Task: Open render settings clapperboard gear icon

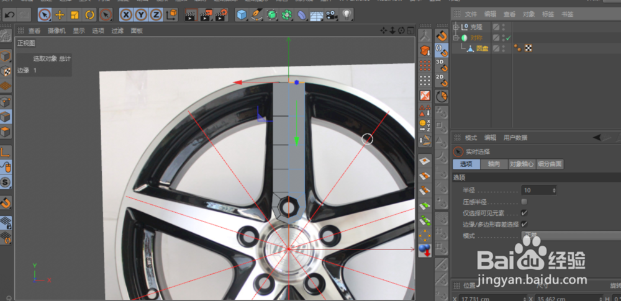Action: tap(222, 15)
